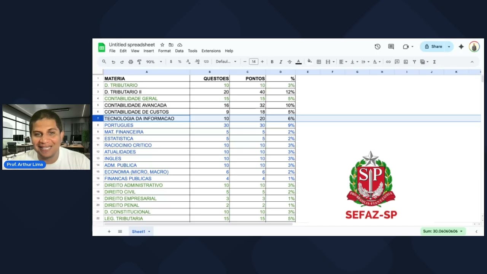This screenshot has width=487, height=274.
Task: Format as percent icon
Action: [180, 62]
